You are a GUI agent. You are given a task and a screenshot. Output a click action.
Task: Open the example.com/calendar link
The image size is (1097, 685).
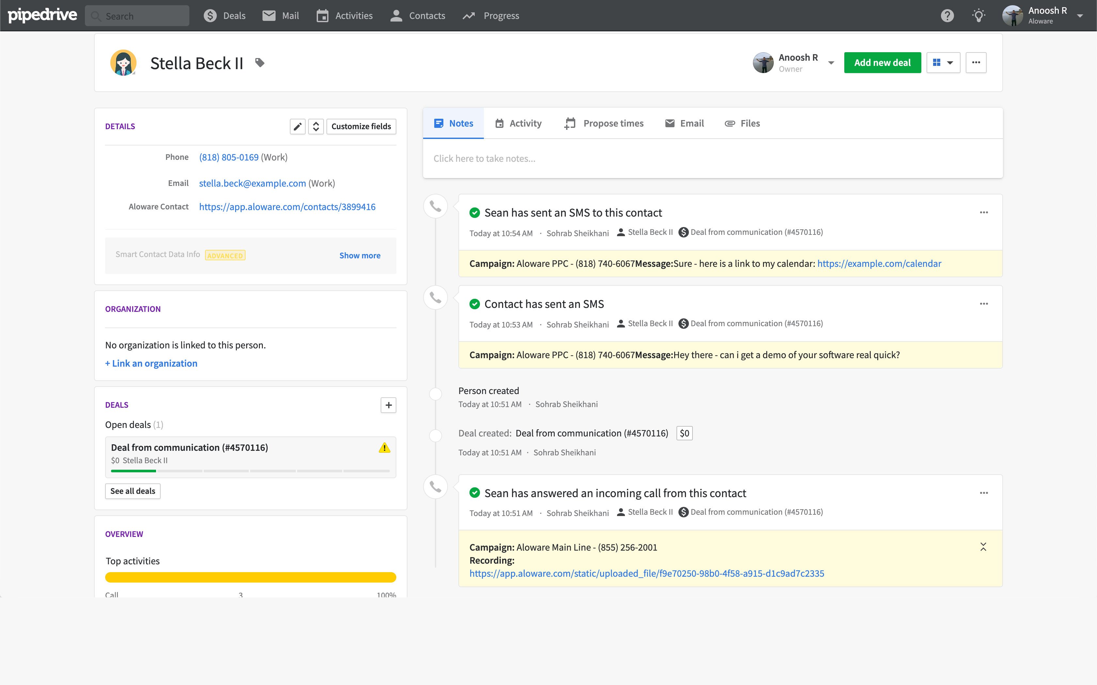(879, 264)
